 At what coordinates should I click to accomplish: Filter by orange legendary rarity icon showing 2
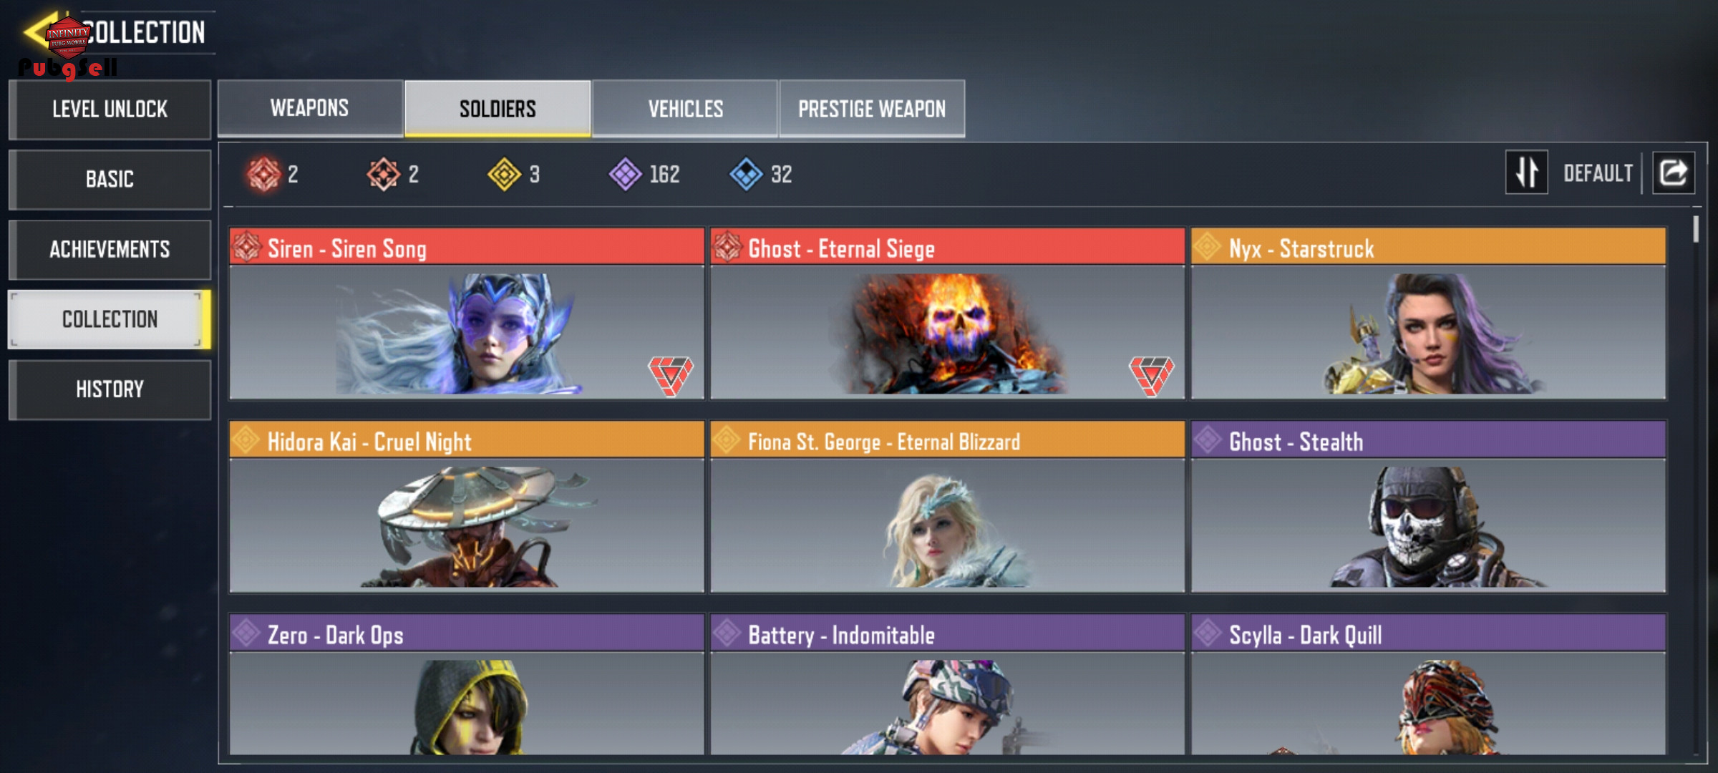384,174
